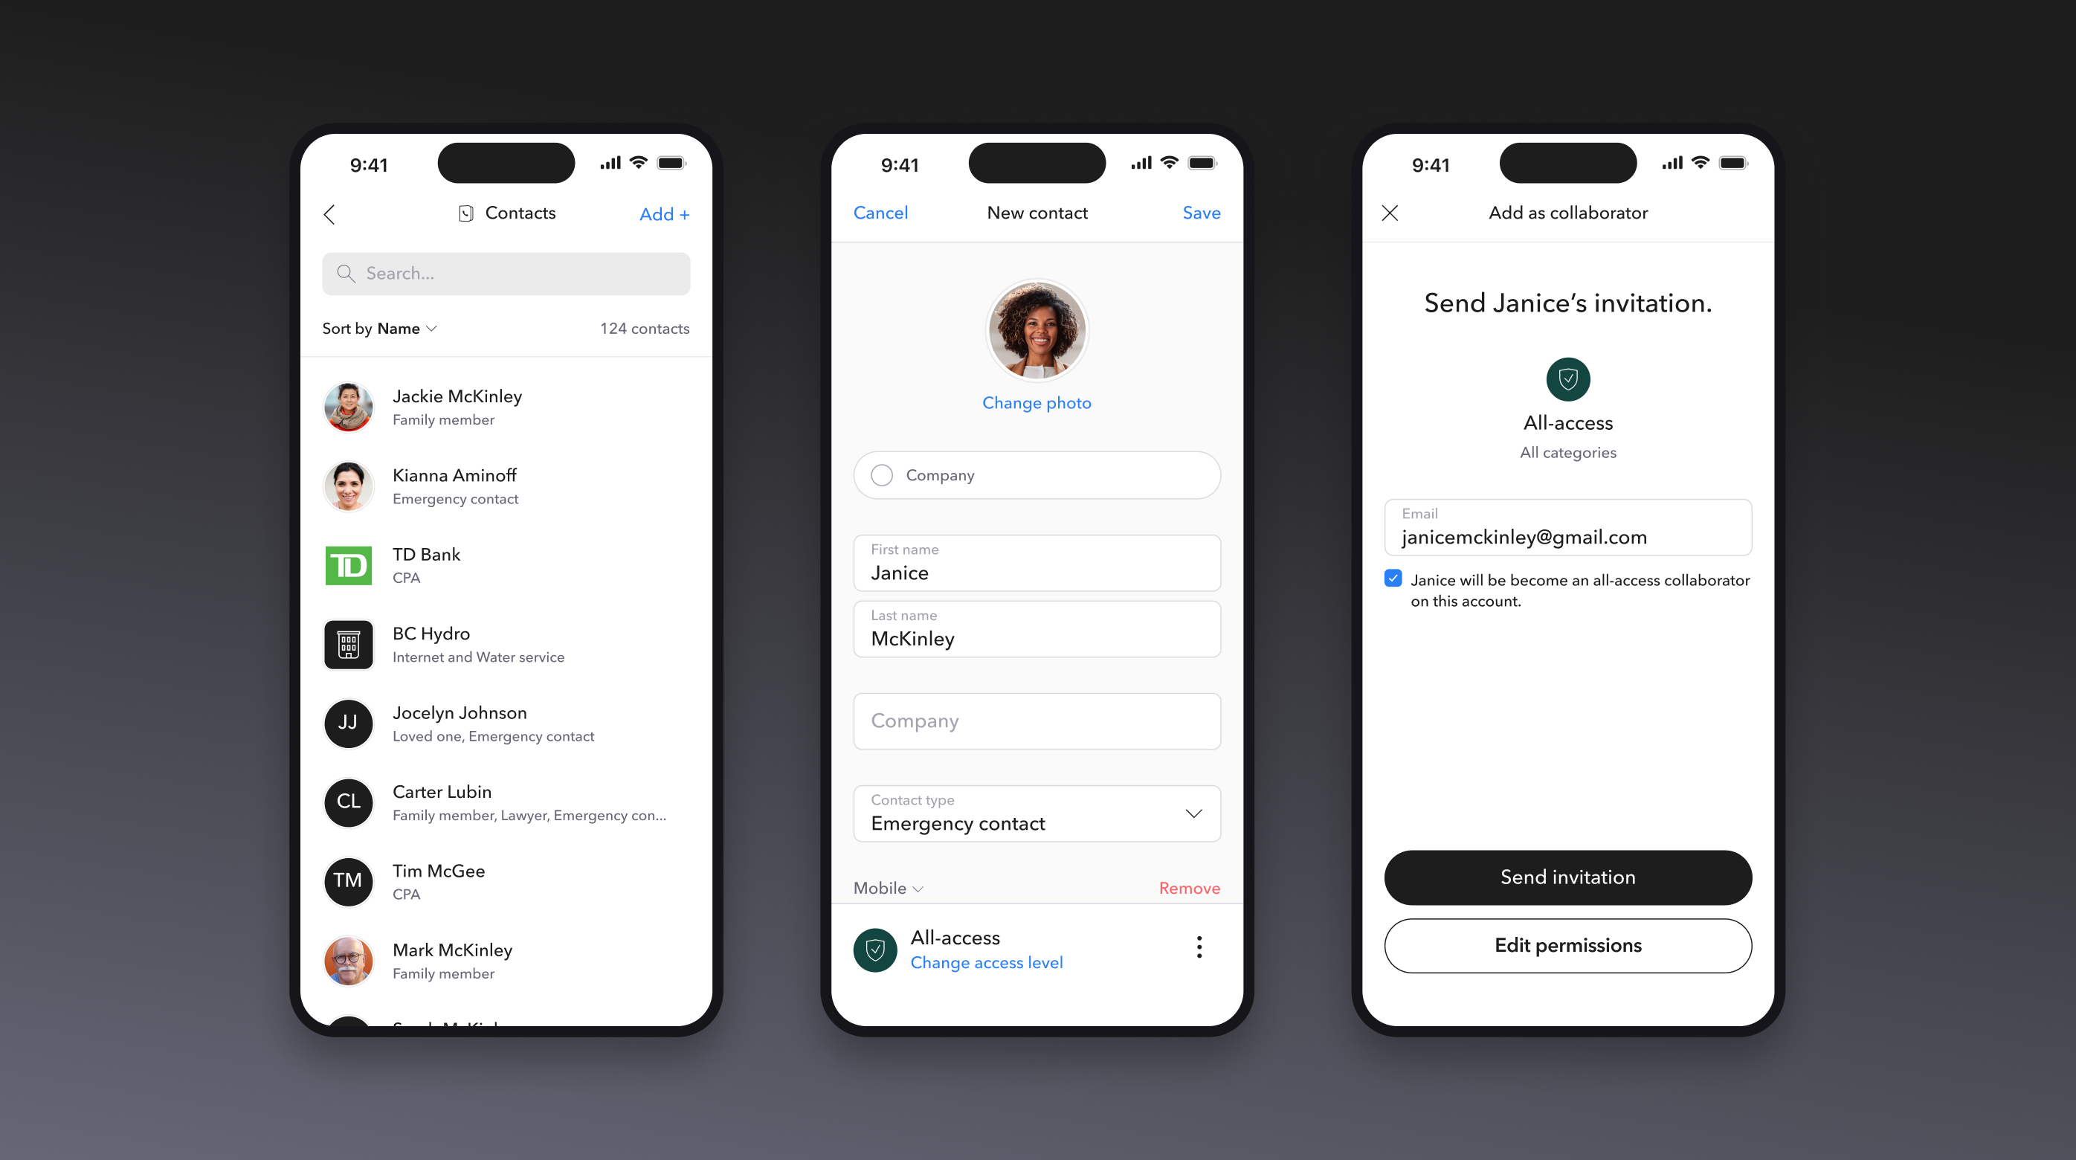Click the search magnifier icon
This screenshot has height=1160, width=2076.
[x=345, y=272]
